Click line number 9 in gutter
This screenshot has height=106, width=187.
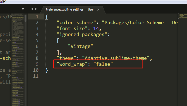coord(37,64)
